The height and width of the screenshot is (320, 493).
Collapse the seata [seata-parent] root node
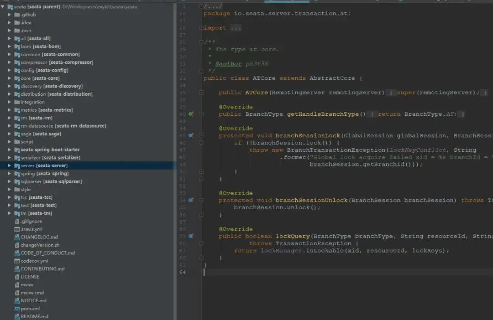3,6
